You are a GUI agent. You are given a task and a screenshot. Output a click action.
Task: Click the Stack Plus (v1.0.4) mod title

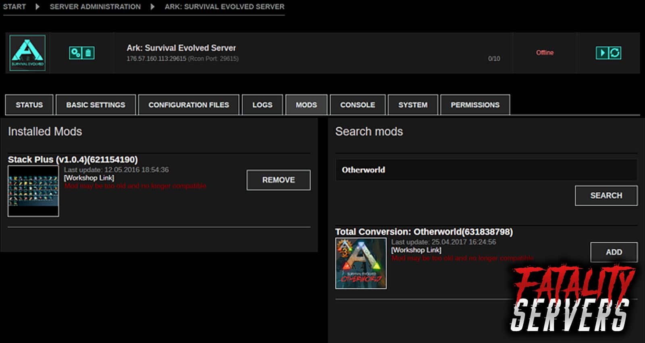pyautogui.click(x=73, y=159)
